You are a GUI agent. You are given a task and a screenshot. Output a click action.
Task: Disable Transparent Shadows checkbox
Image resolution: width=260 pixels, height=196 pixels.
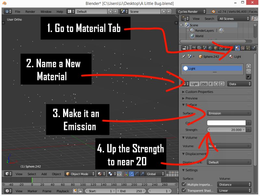point(183,191)
